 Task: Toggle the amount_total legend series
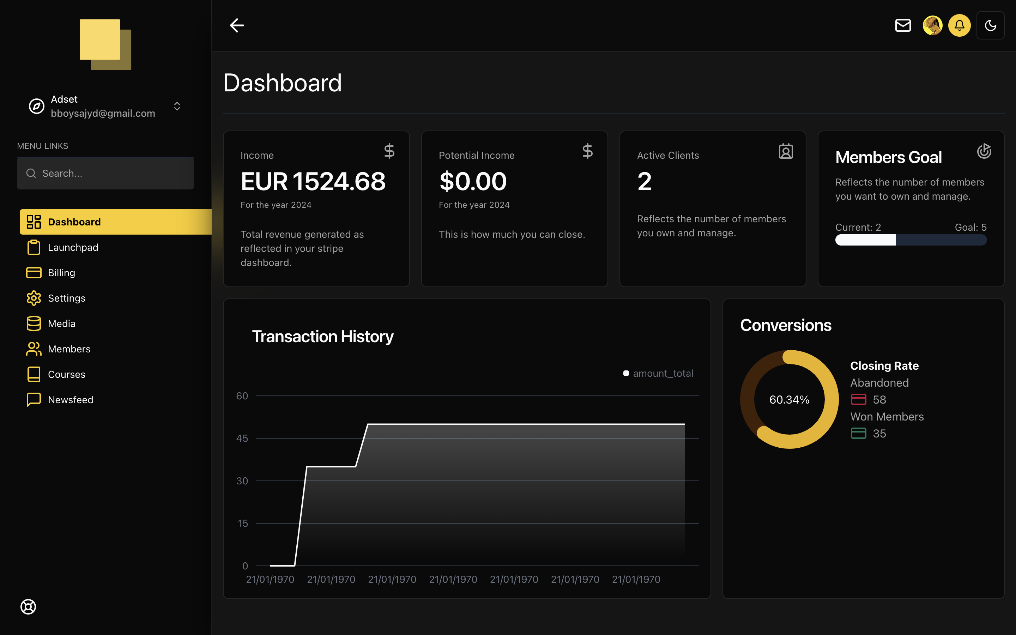point(658,373)
